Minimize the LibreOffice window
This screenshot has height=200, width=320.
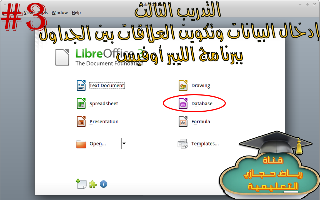click(300, 4)
